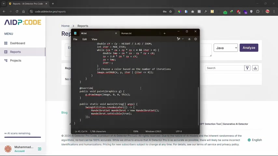Viewport: 278px width, 156px height.
Task: Open a new Chrome tab
Action: coord(53,4)
